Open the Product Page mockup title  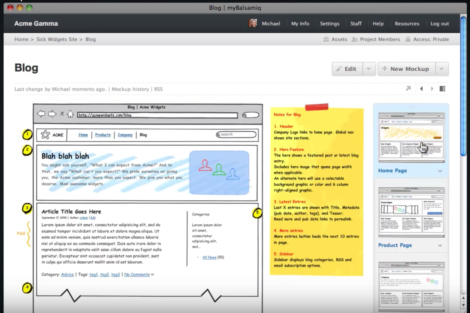point(395,245)
